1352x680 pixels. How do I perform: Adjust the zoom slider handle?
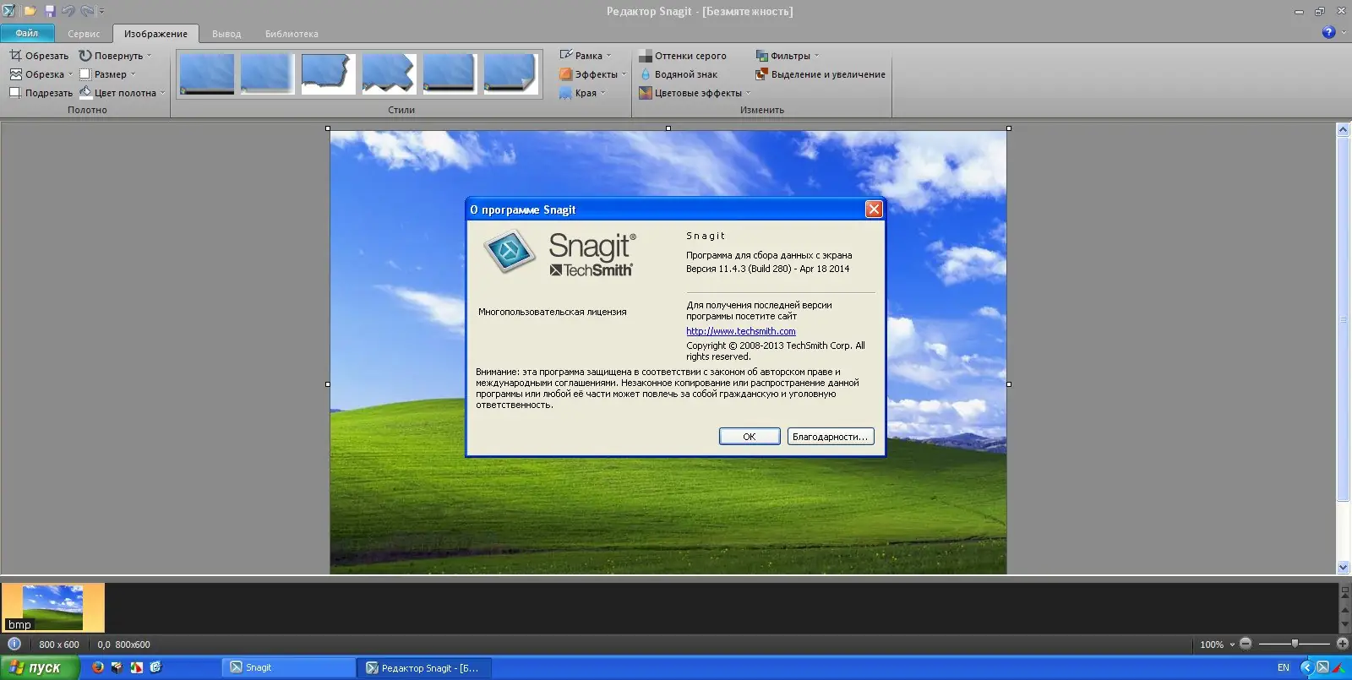[x=1295, y=644]
